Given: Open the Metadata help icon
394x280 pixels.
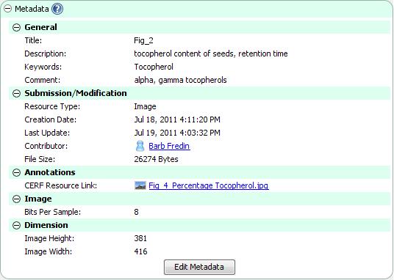Looking at the screenshot, I should click(x=57, y=9).
